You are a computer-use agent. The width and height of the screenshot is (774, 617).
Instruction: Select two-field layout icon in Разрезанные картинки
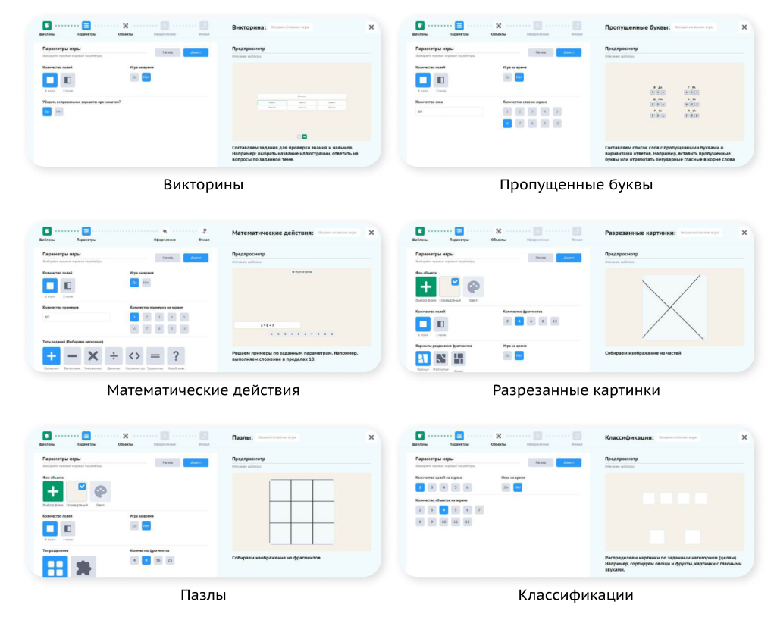pyautogui.click(x=440, y=324)
